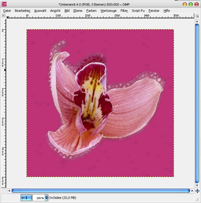Image resolution: width=201 pixels, height=203 pixels.
Task: Open the Datei menu
Action: (7, 11)
